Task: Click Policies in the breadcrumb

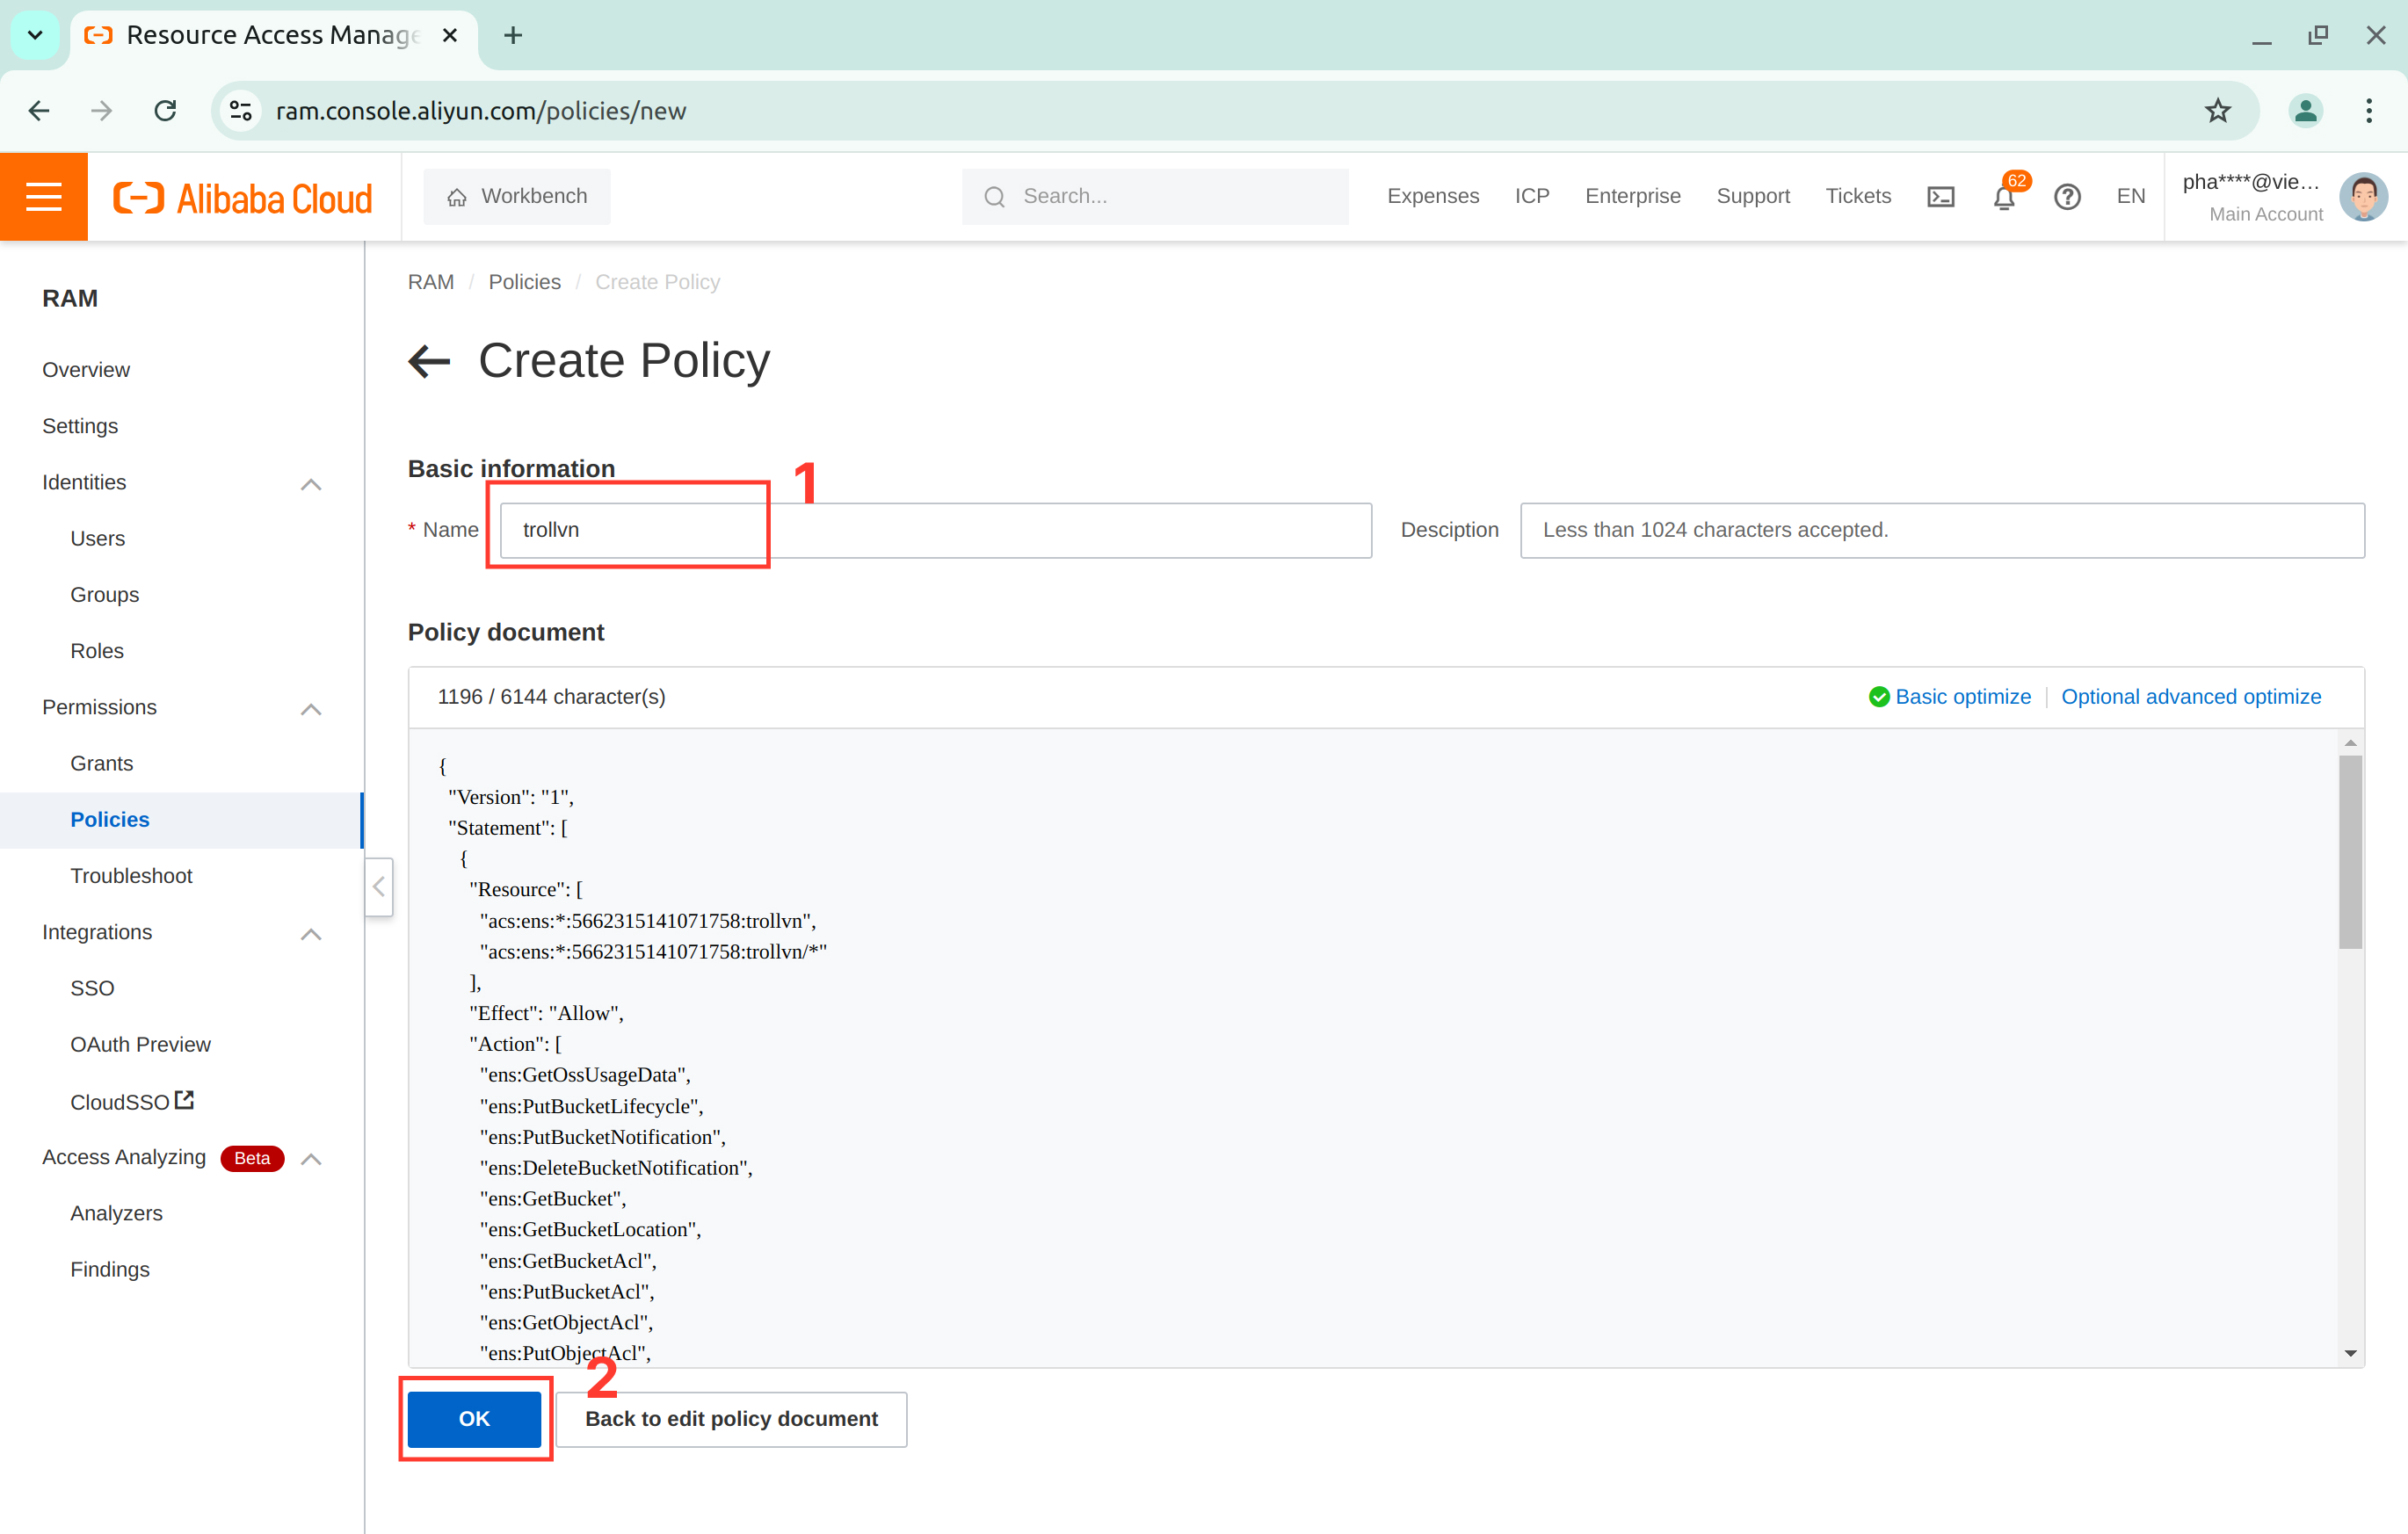Action: [524, 282]
